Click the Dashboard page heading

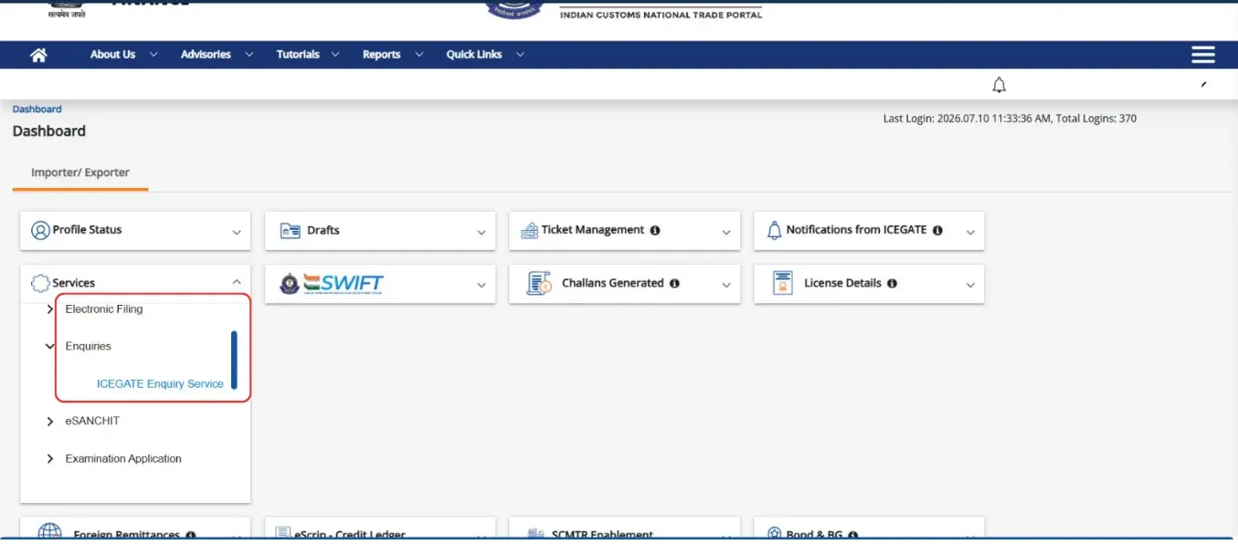coord(49,131)
